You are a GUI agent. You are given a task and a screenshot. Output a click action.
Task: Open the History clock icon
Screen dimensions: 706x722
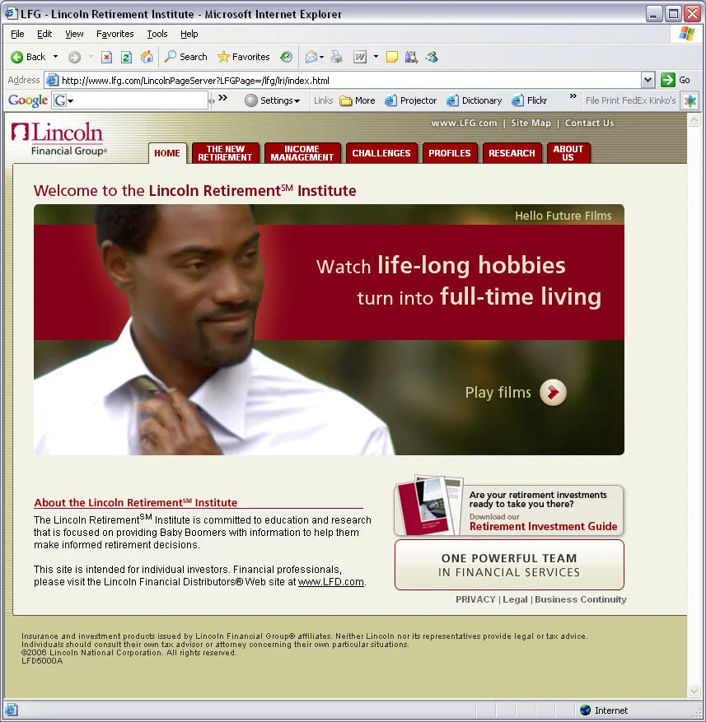286,57
